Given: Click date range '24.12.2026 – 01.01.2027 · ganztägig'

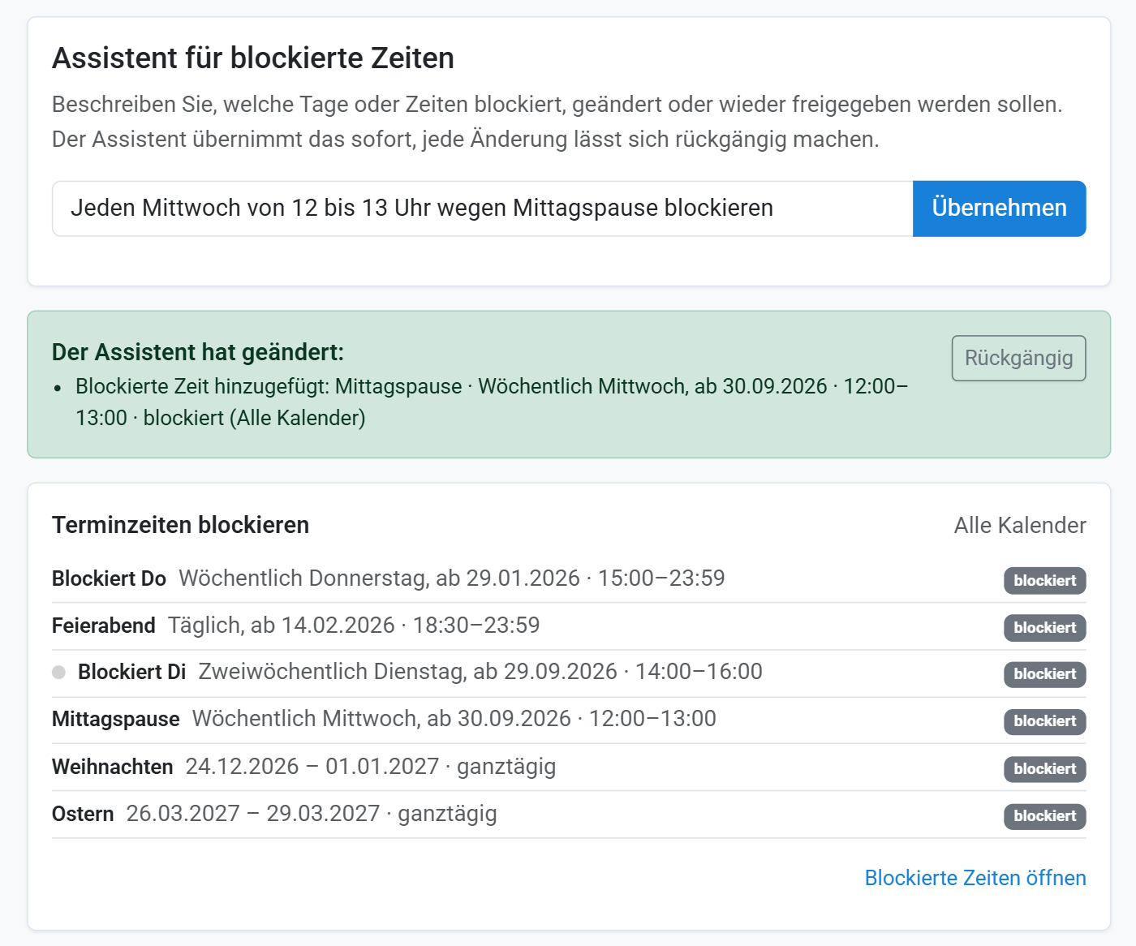Looking at the screenshot, I should click(x=371, y=767).
